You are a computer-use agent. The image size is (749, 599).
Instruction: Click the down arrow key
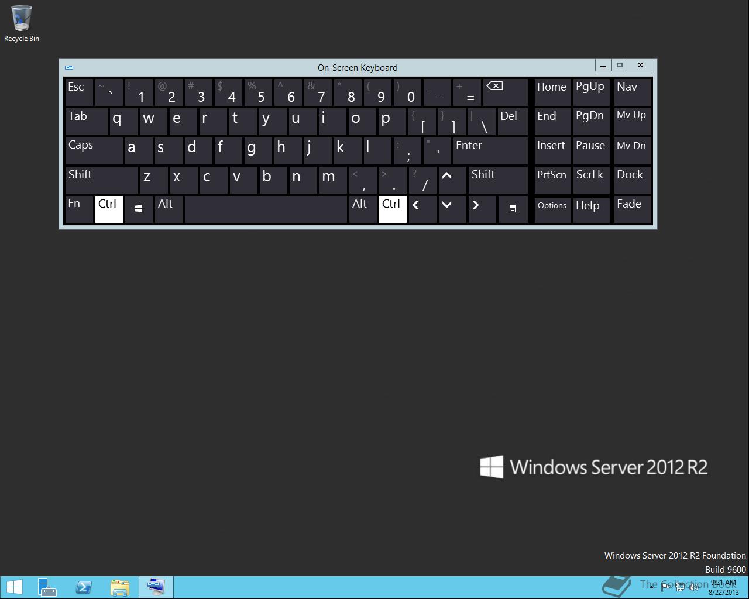pyautogui.click(x=452, y=209)
